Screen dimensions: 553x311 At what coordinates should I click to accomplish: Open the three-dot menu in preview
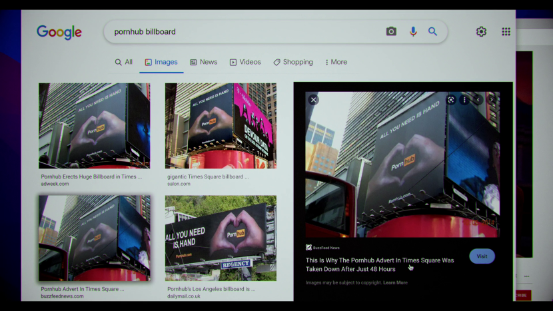(464, 100)
